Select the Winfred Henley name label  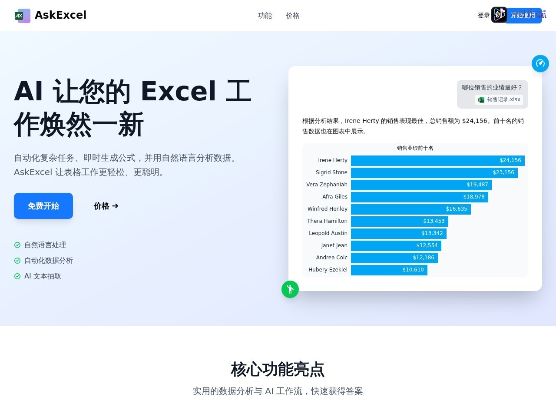coord(328,209)
